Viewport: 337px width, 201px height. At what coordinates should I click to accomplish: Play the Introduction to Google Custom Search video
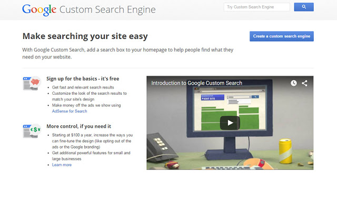(230, 123)
